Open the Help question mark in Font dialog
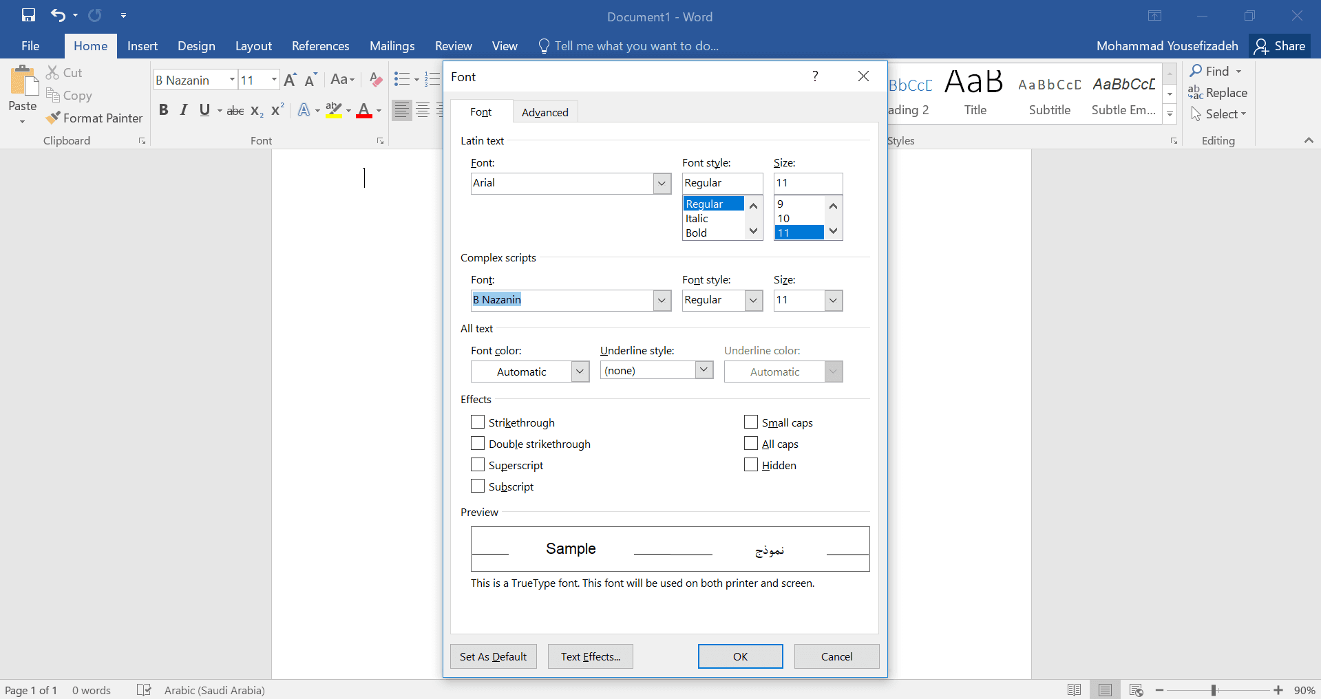This screenshot has width=1321, height=699. pyautogui.click(x=815, y=76)
